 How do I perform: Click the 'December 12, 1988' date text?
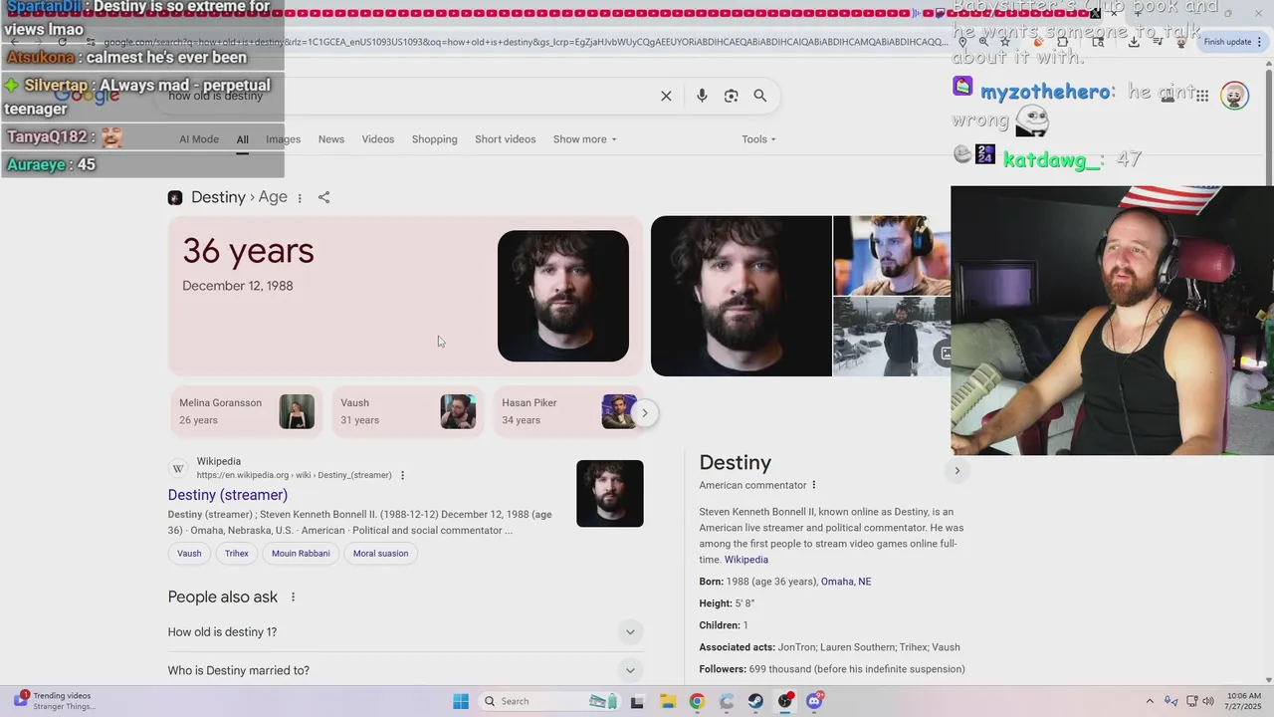pyautogui.click(x=238, y=286)
